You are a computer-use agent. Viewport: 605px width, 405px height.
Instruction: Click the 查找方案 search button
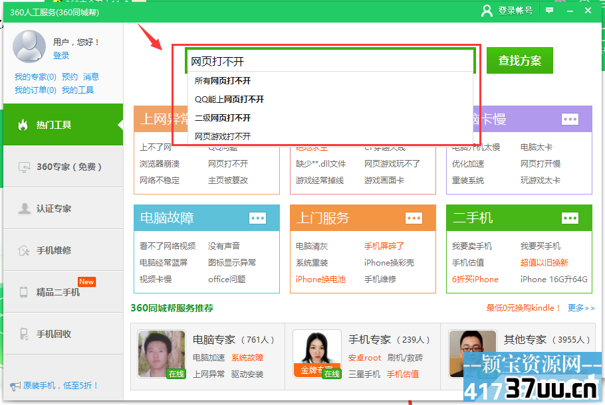(x=520, y=60)
